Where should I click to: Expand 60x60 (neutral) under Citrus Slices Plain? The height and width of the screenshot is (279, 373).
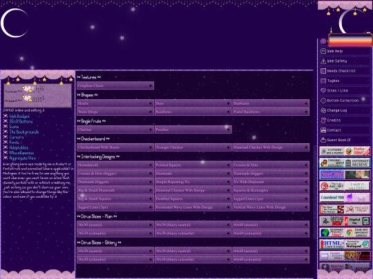pyautogui.click(x=271, y=225)
